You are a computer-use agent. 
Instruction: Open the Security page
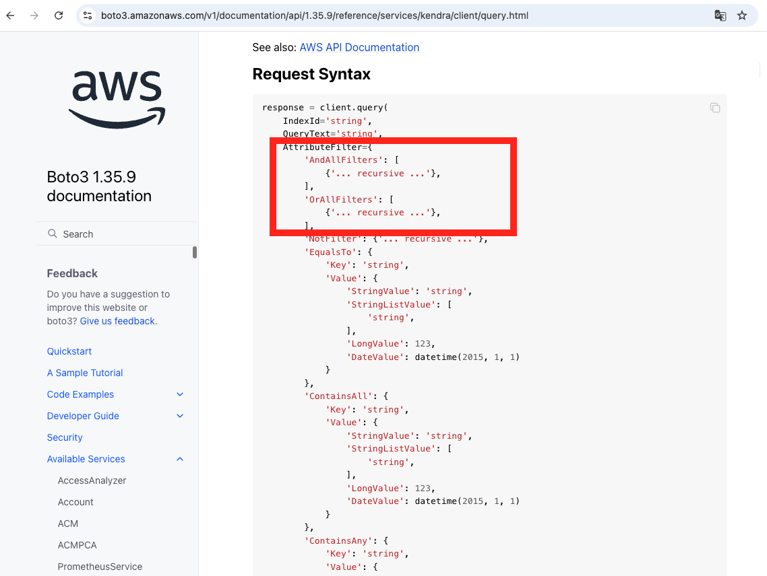click(65, 437)
